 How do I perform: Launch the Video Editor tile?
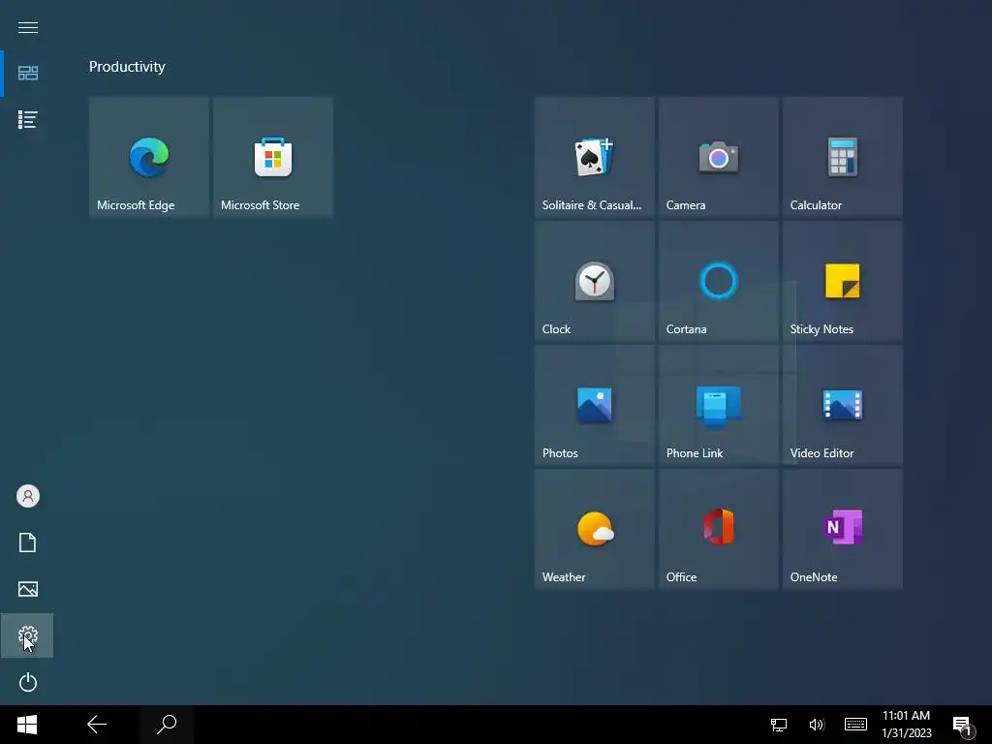click(x=842, y=405)
